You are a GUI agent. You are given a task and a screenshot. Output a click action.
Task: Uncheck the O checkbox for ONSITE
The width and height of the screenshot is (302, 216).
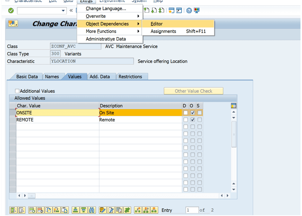click(x=192, y=113)
